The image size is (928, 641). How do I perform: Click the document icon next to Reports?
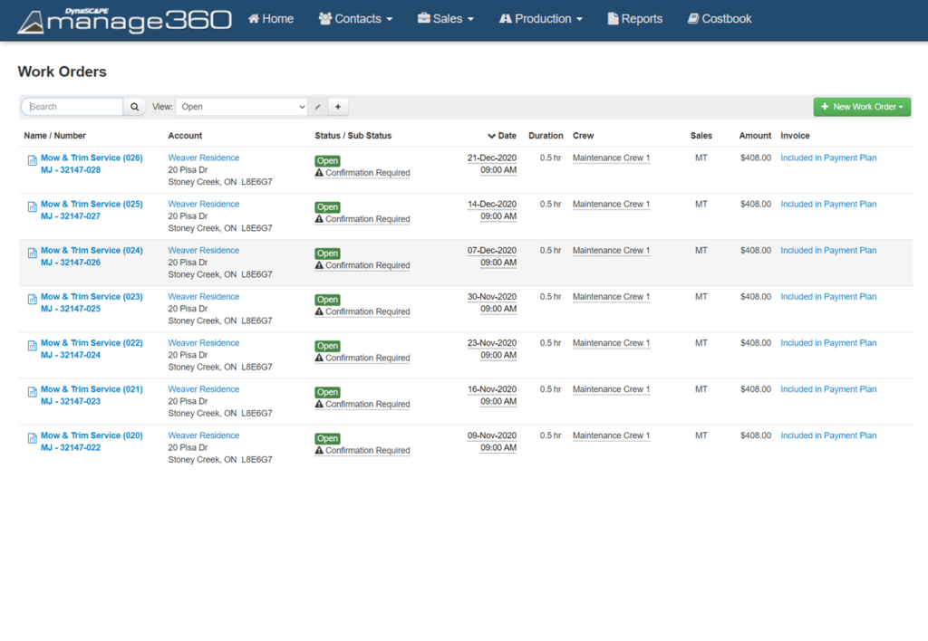612,18
